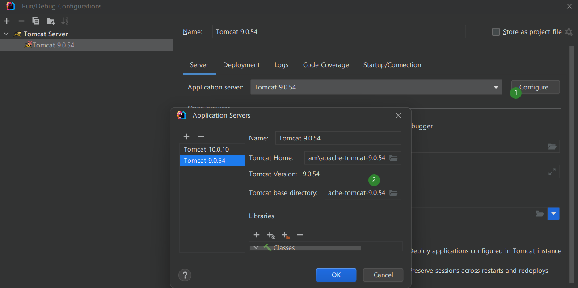The image size is (578, 288).
Task: Add library exclusion red-plus icon
Action: 285,235
